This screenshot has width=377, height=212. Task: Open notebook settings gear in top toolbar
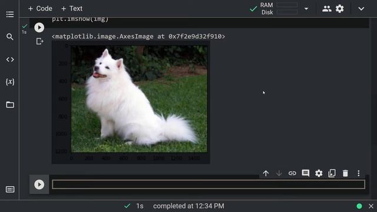[x=339, y=9]
